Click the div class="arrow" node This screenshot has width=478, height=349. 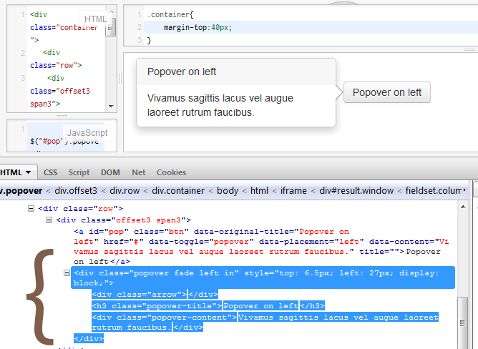pos(155,294)
